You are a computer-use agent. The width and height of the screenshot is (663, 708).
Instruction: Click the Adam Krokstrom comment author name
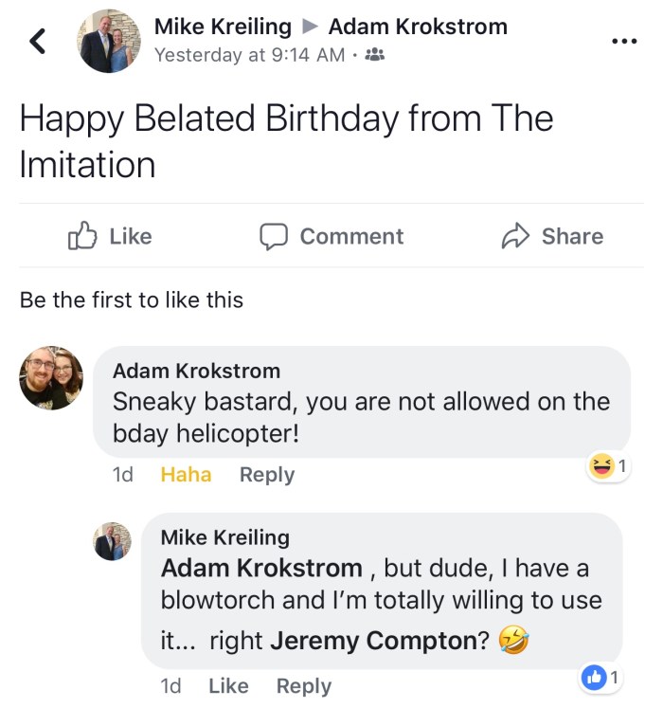pos(196,371)
